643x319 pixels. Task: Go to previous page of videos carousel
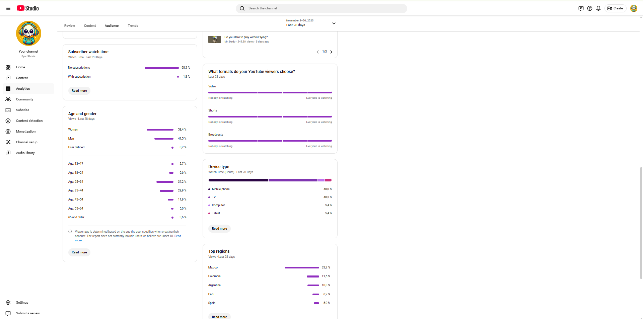click(x=317, y=52)
